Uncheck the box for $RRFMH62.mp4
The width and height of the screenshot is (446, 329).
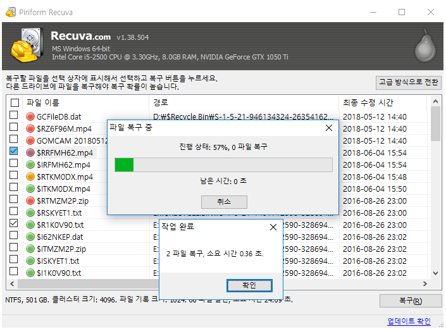coord(14,151)
